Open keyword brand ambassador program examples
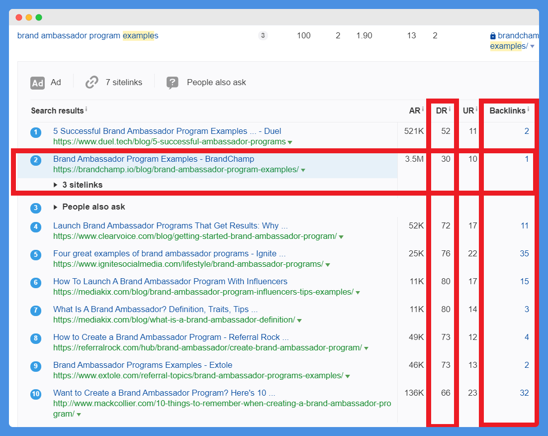Image resolution: width=548 pixels, height=436 pixels. (88, 36)
